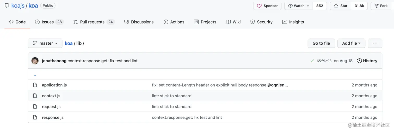Image resolution: width=394 pixels, height=132 pixels.
Task: Click jonathanong's avatar thumbnail
Action: point(35,61)
